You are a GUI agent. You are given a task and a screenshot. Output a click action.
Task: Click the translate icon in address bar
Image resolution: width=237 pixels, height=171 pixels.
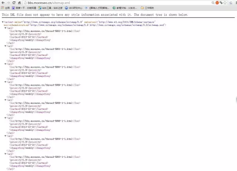[x=221, y=3]
